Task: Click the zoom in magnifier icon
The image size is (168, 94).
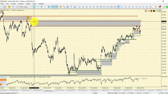Action: [x=42, y=7]
